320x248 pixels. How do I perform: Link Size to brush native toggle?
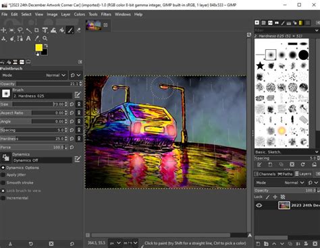(x=79, y=104)
